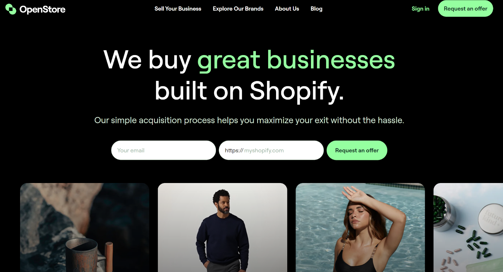Viewport: 503px width, 272px height.
Task: Click the 'built on Shopify.' headline
Action: point(249,91)
